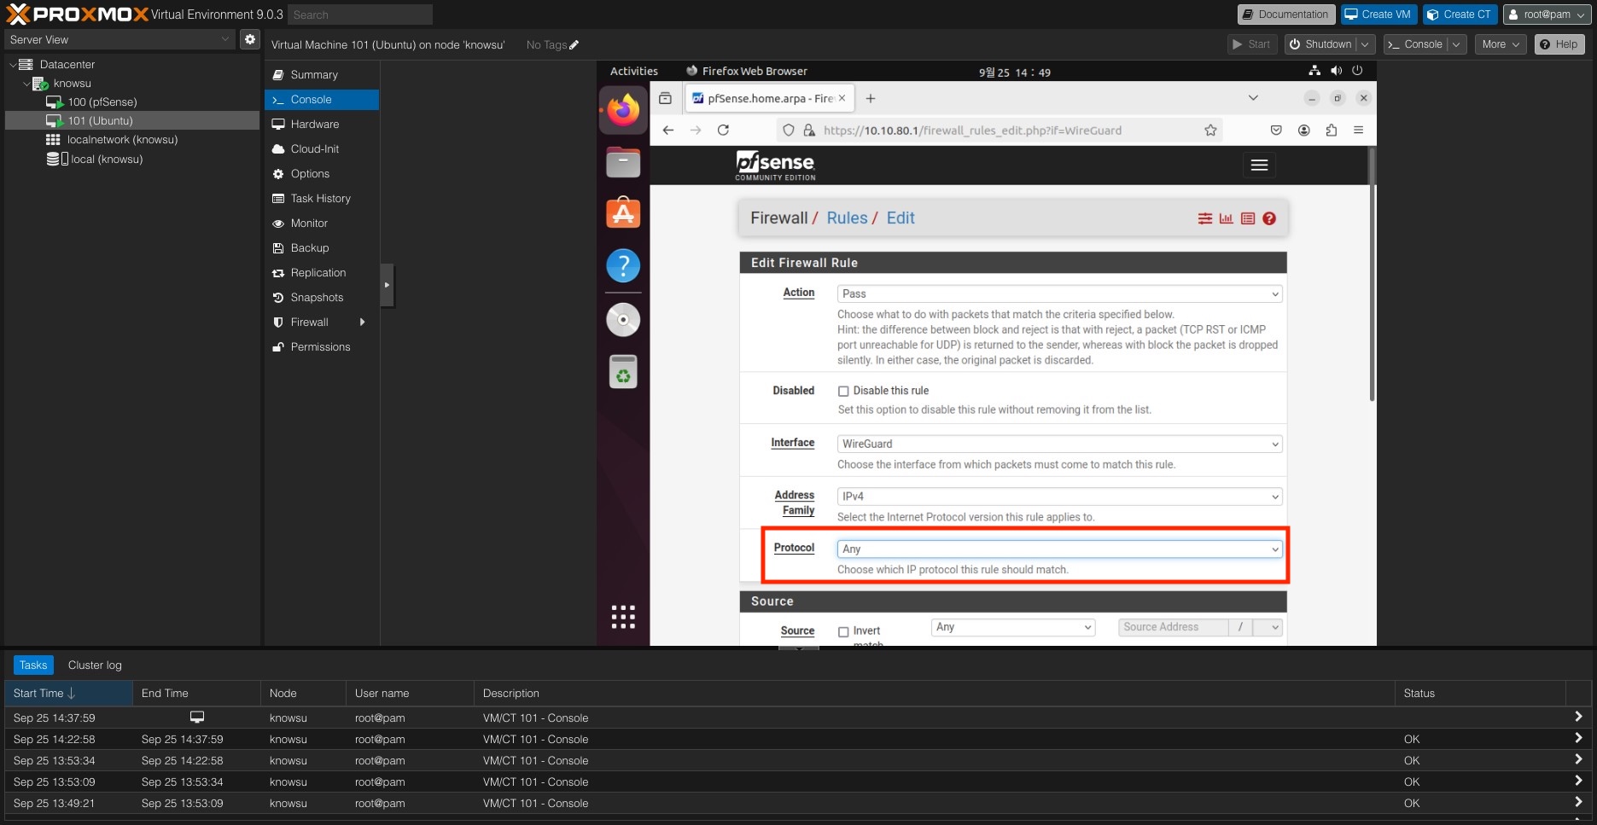Open the Documentation button
The width and height of the screenshot is (1597, 825).
point(1285,15)
